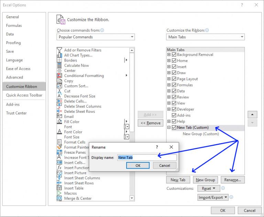Expand the Help tab tree node
Viewport: 264px width, 217px height.
click(169, 121)
